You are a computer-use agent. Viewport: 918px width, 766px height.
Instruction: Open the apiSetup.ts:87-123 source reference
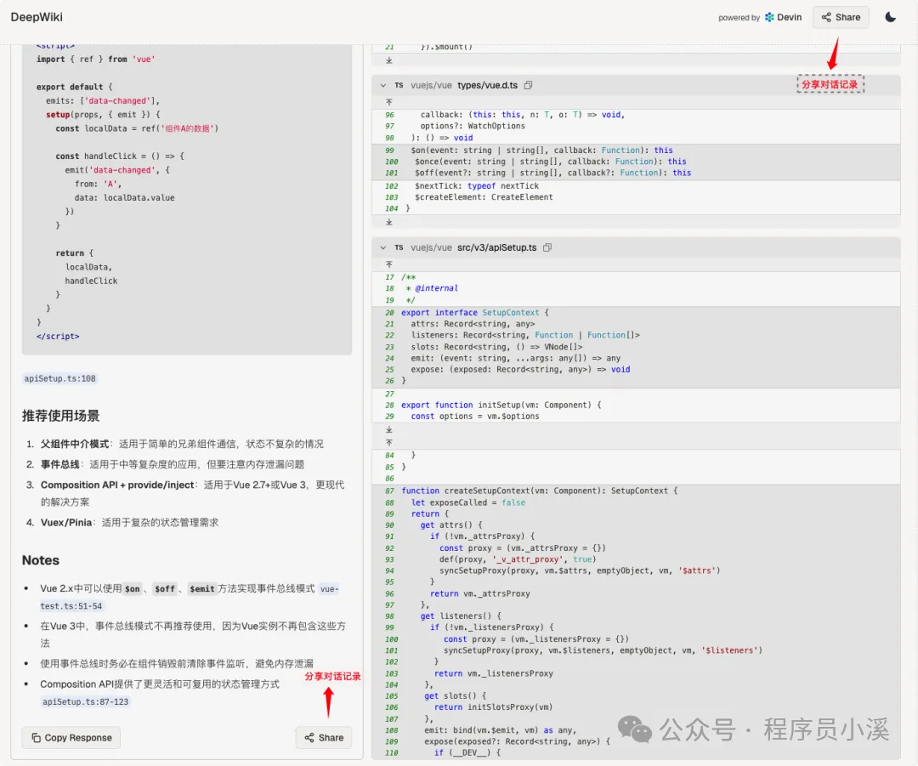pyautogui.click(x=86, y=701)
